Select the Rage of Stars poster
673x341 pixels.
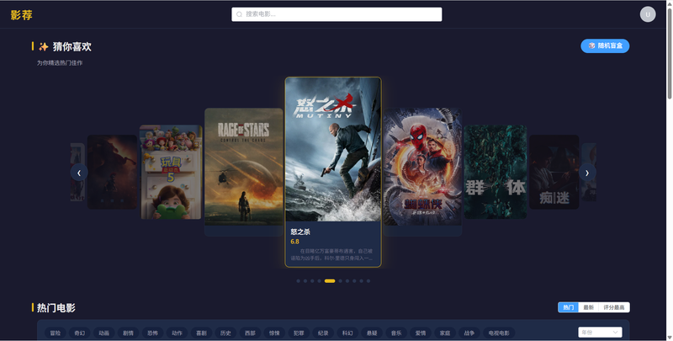(x=244, y=167)
